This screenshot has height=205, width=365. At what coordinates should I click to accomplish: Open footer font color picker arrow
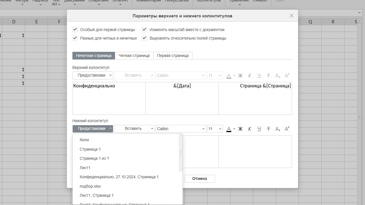pyautogui.click(x=234, y=129)
